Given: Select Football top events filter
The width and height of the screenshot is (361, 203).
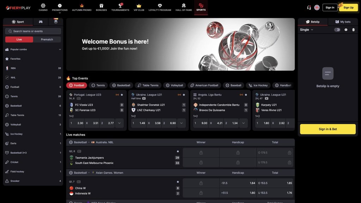Looking at the screenshot, I should (77, 85).
